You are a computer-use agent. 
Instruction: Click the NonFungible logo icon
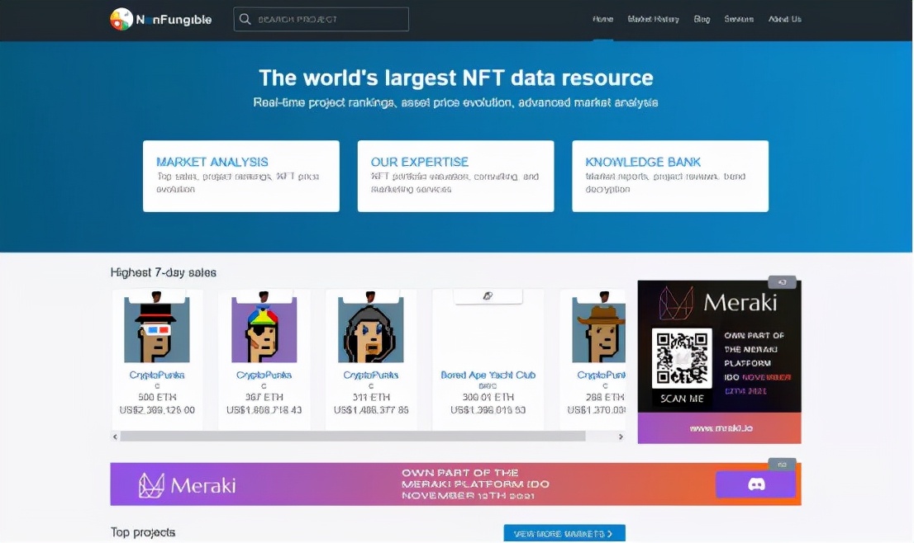121,19
